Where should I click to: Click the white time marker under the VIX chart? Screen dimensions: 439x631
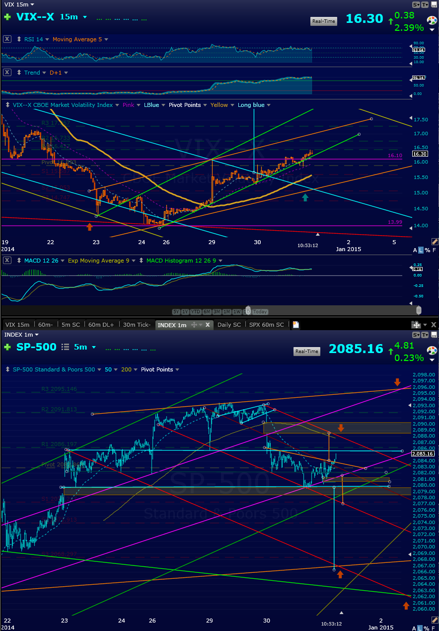click(x=318, y=234)
